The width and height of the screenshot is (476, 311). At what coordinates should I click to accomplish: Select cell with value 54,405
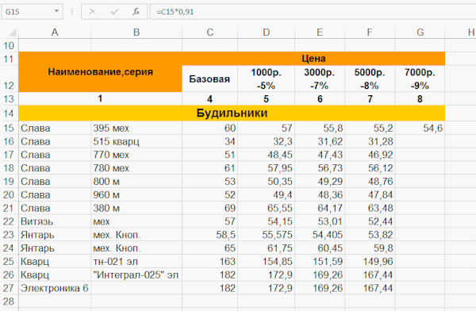320,235
